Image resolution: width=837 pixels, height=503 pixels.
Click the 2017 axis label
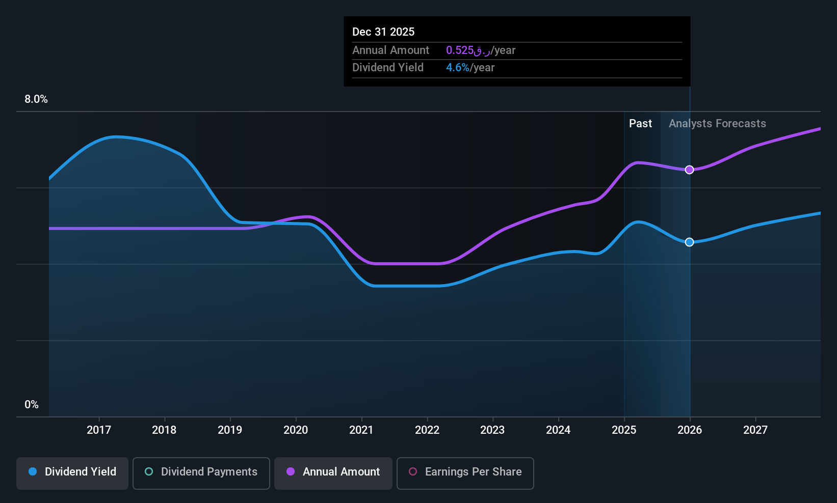coord(99,430)
